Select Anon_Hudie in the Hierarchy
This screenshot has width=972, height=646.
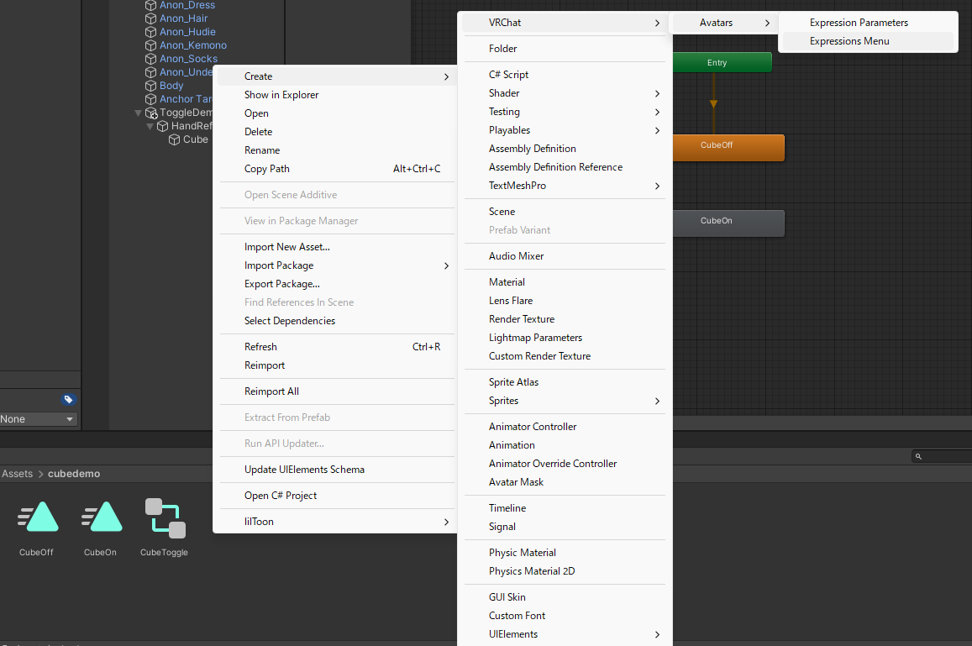point(188,32)
